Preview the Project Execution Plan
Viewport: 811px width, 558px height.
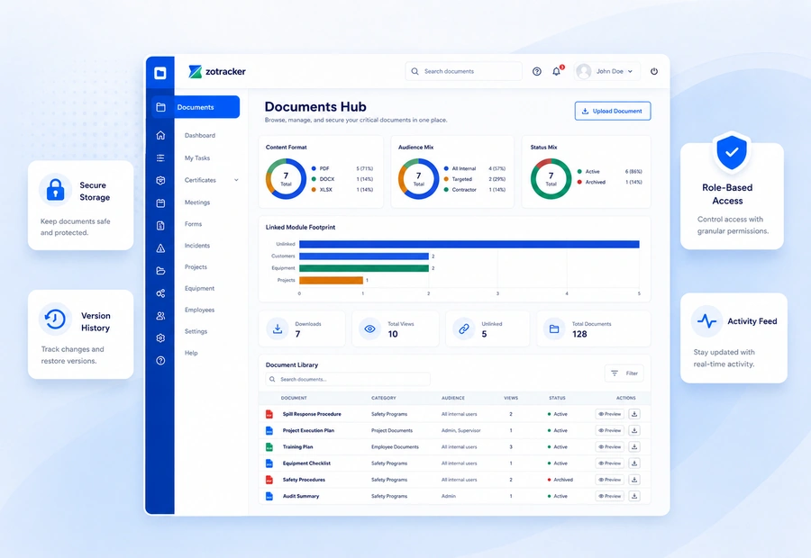[x=610, y=430]
